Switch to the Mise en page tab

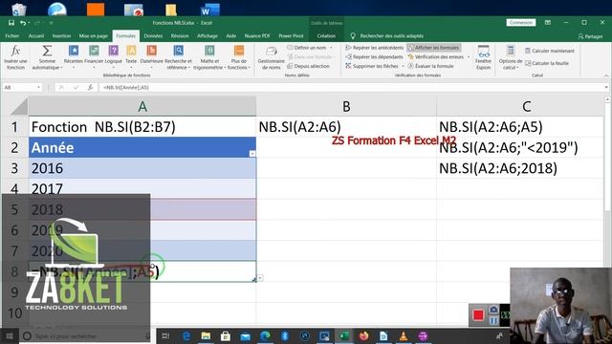tap(94, 36)
